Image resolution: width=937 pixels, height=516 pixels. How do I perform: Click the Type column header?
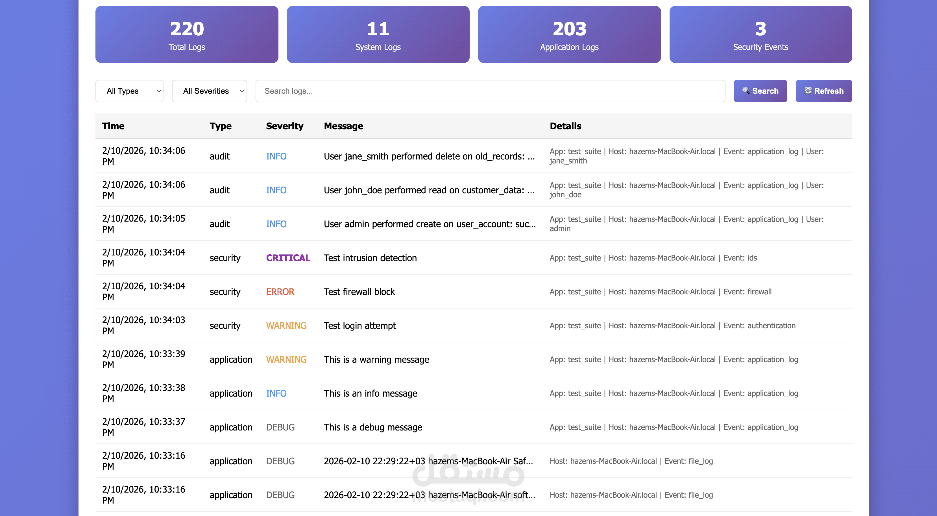coord(221,126)
